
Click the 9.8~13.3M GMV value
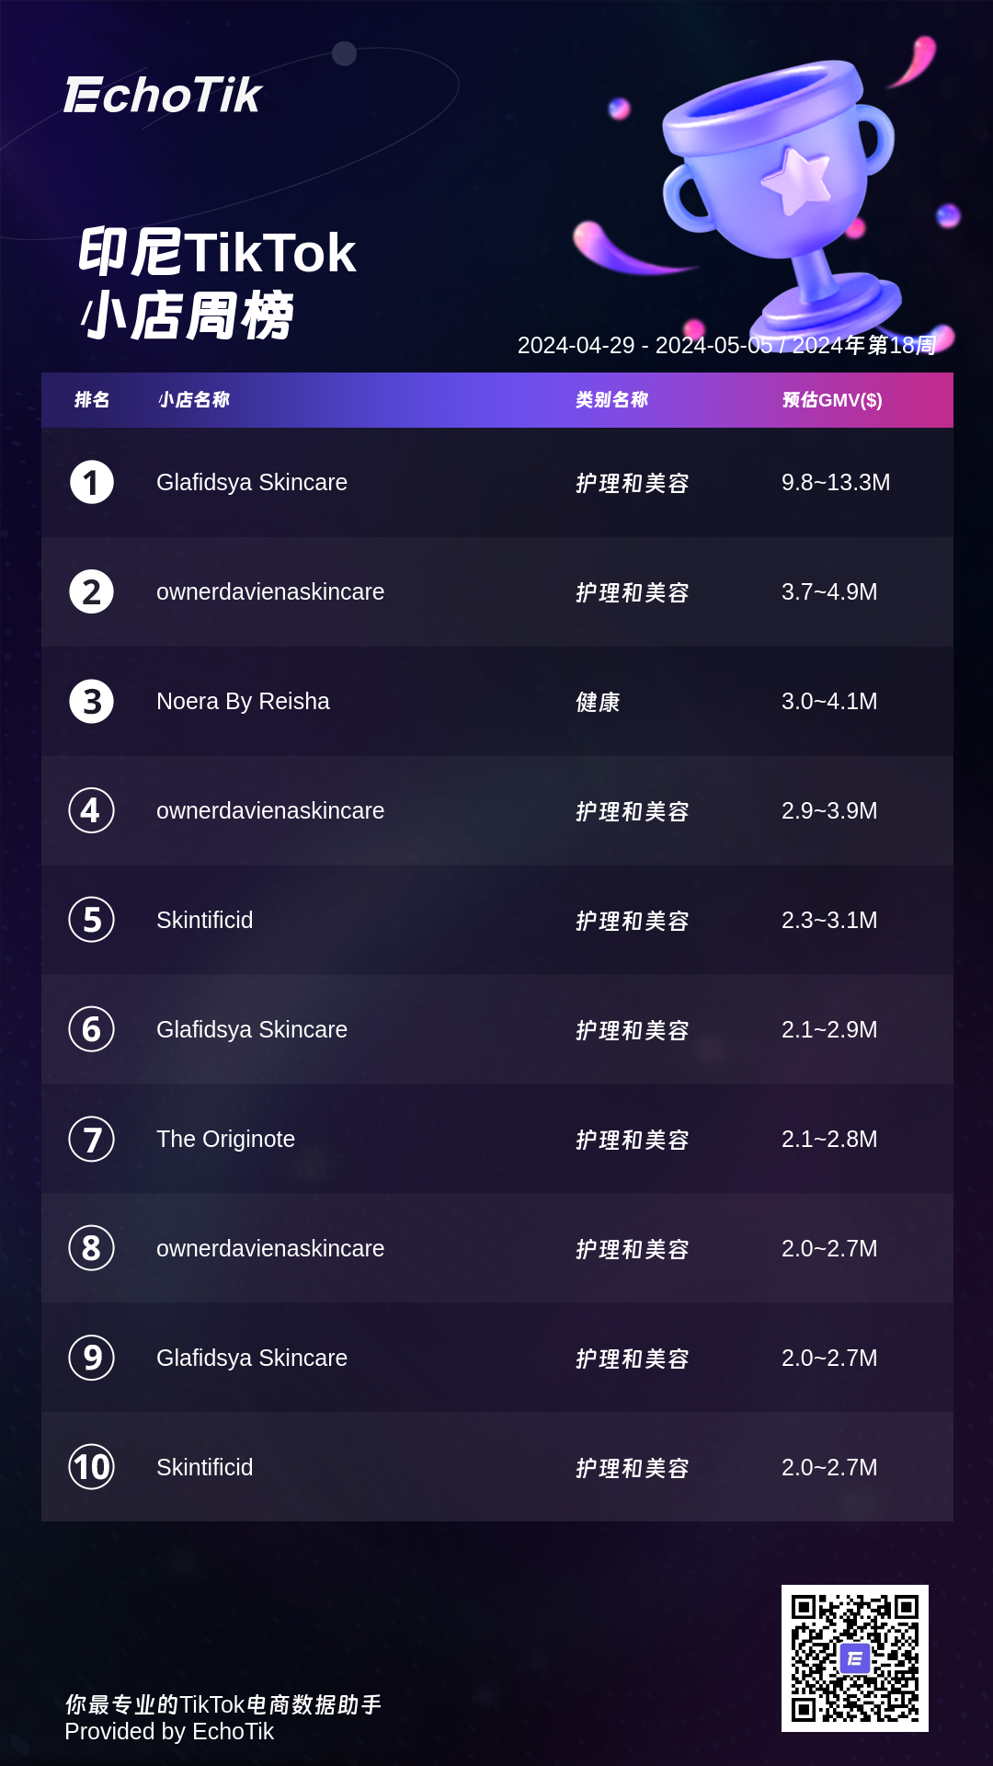click(835, 483)
